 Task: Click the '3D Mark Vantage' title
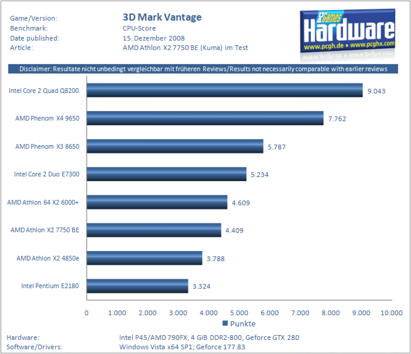(162, 17)
